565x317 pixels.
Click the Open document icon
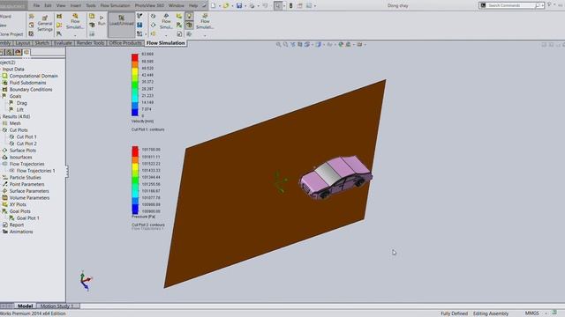point(226,5)
